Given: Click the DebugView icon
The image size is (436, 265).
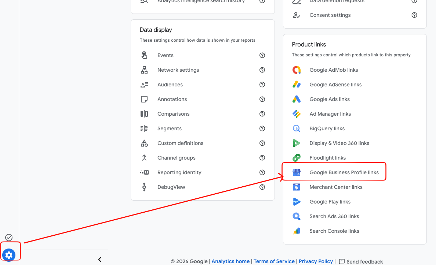Looking at the screenshot, I should 144,187.
